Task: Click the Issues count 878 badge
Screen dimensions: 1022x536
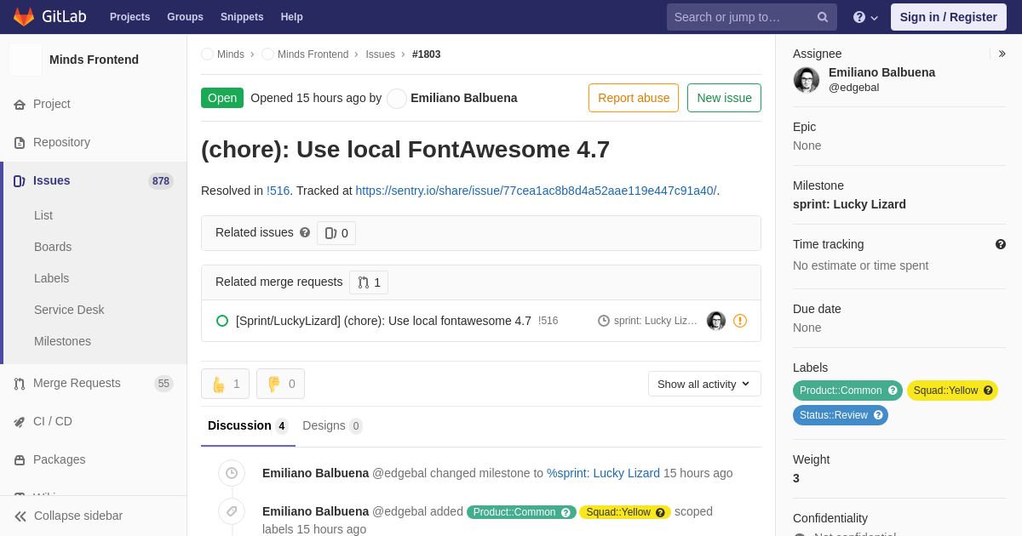Action: coord(161,181)
